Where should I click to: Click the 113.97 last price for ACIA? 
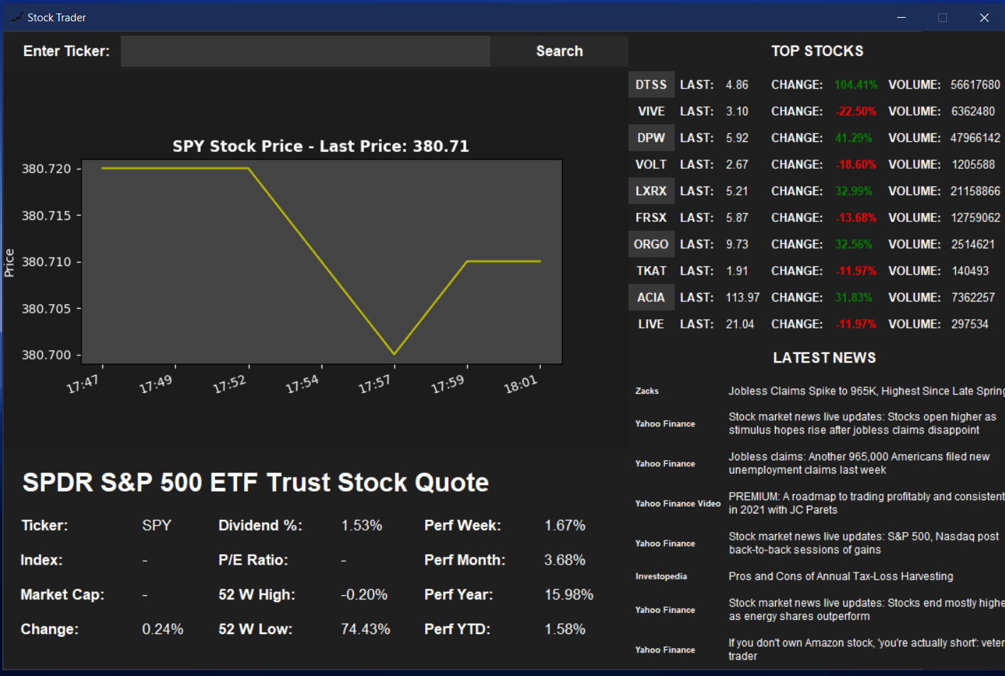click(x=742, y=297)
